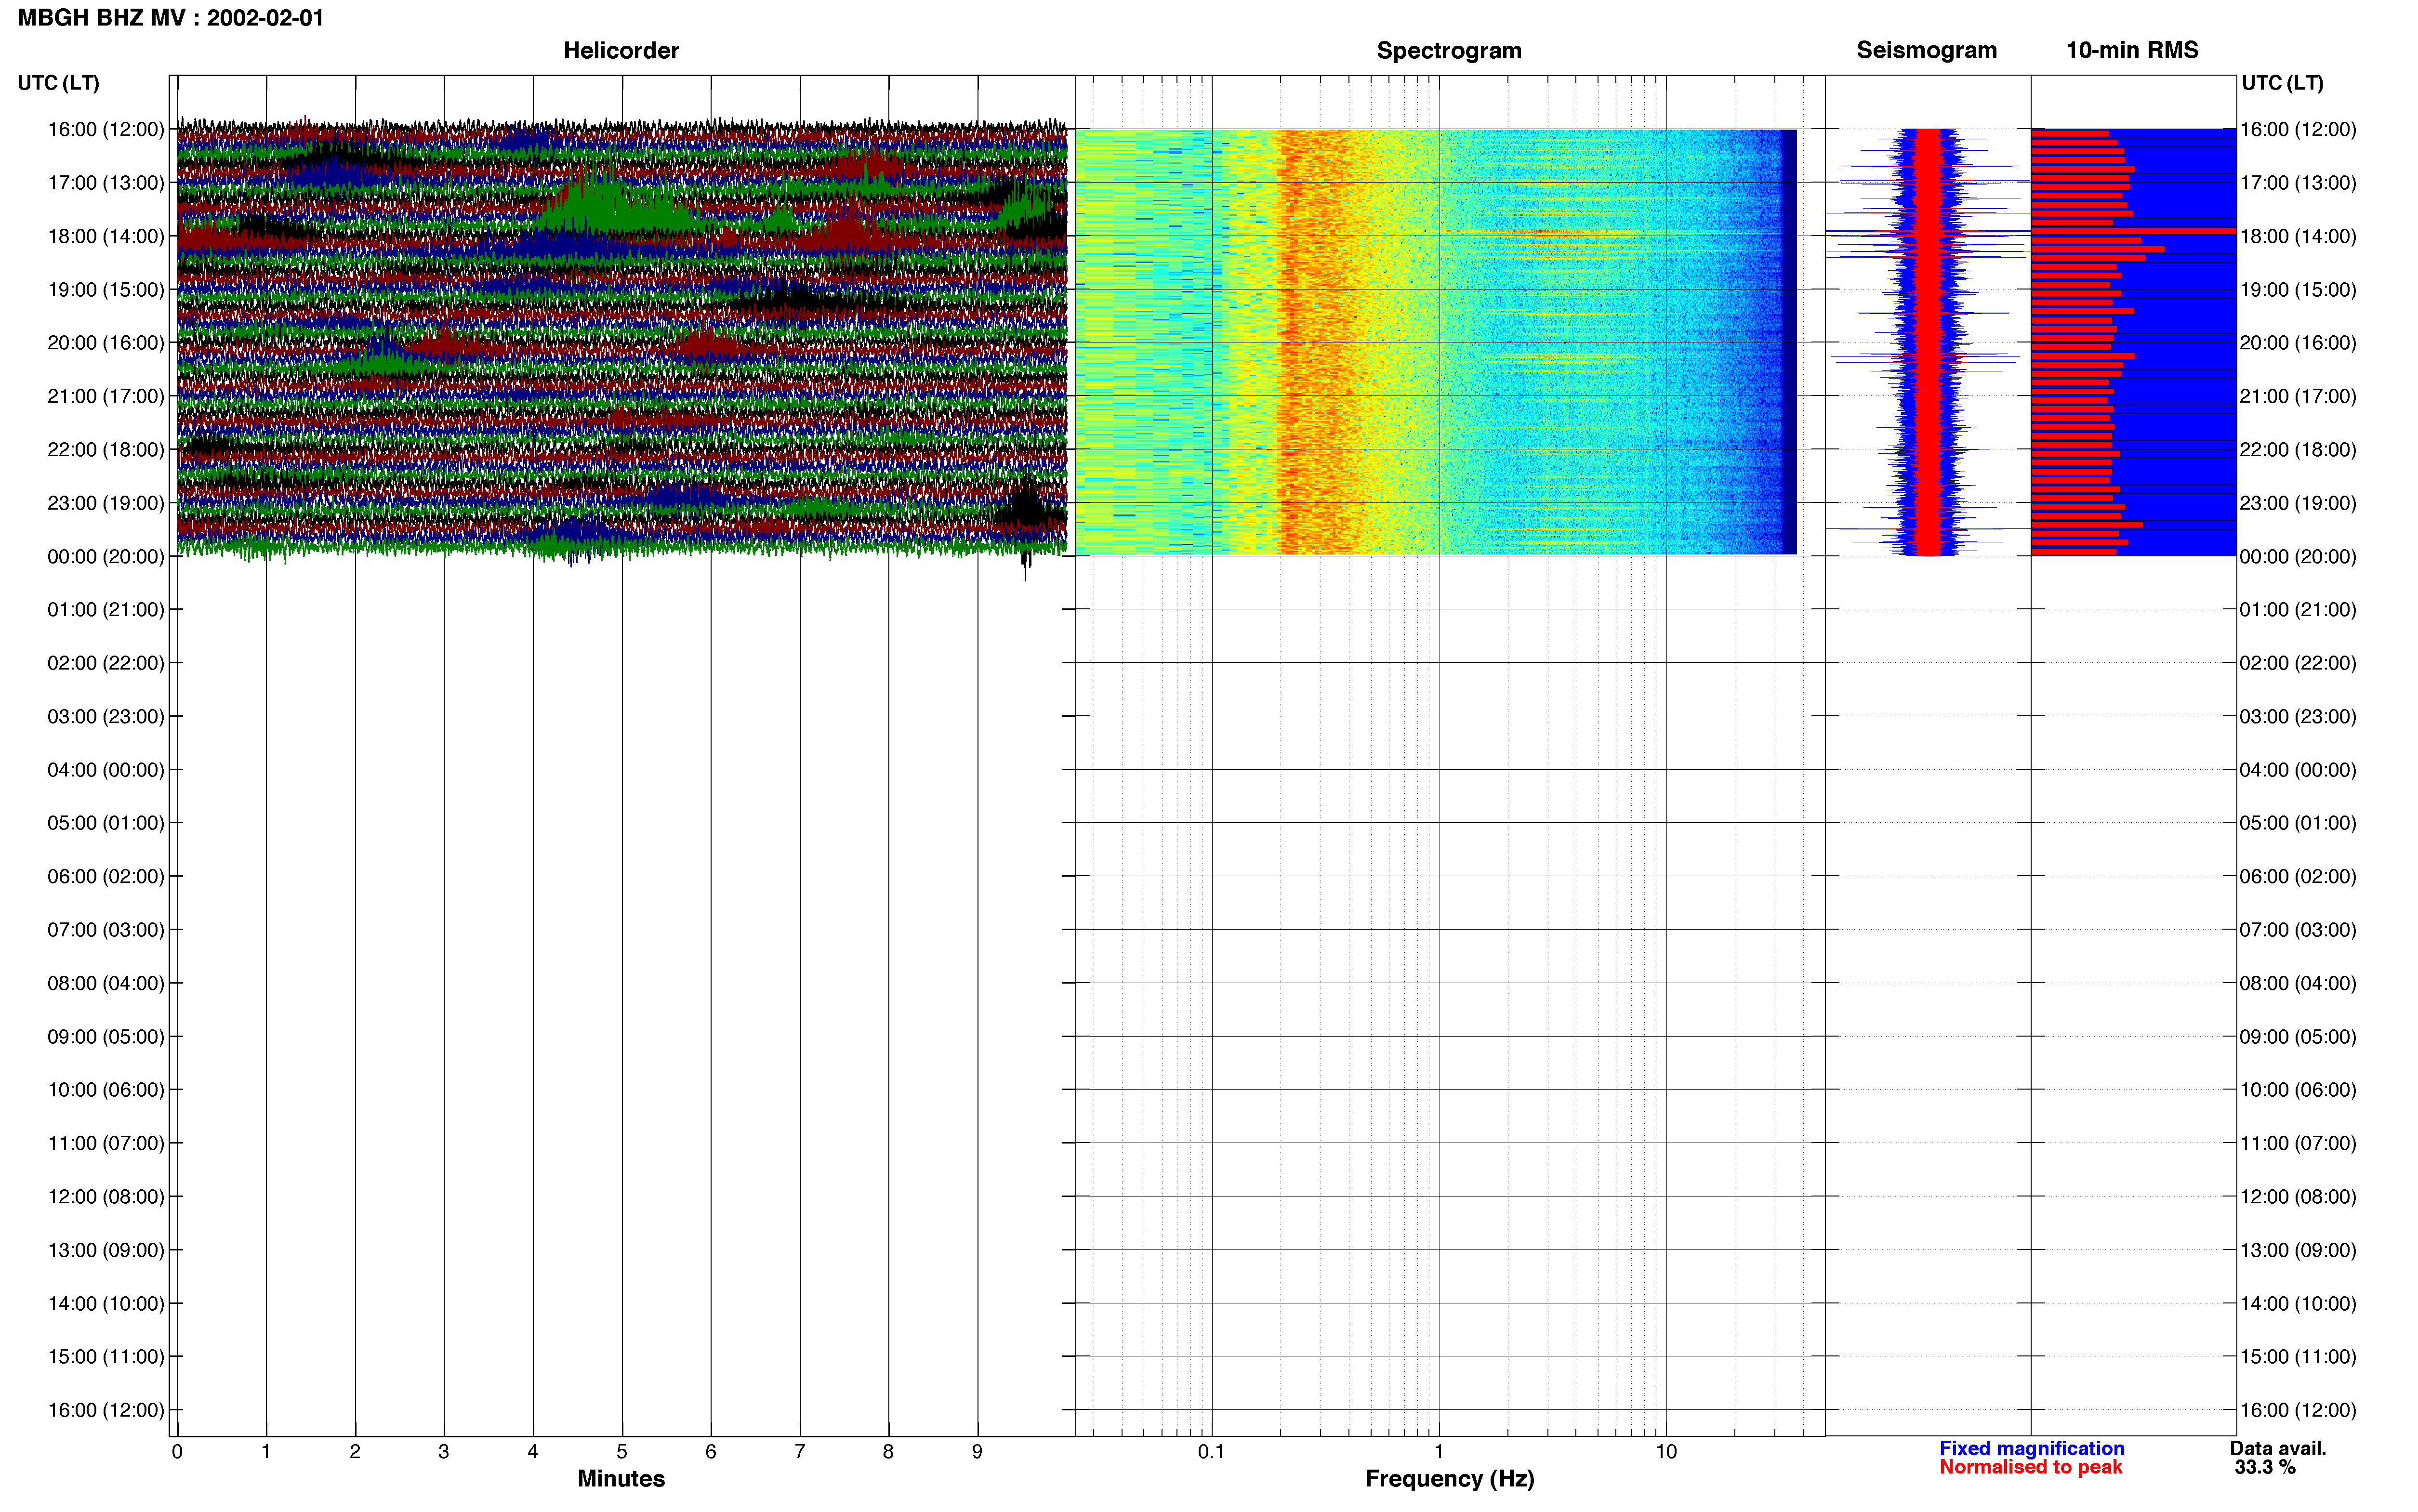Click '04:00 (00:00)' on the Helicorder's time axis

tap(106, 770)
